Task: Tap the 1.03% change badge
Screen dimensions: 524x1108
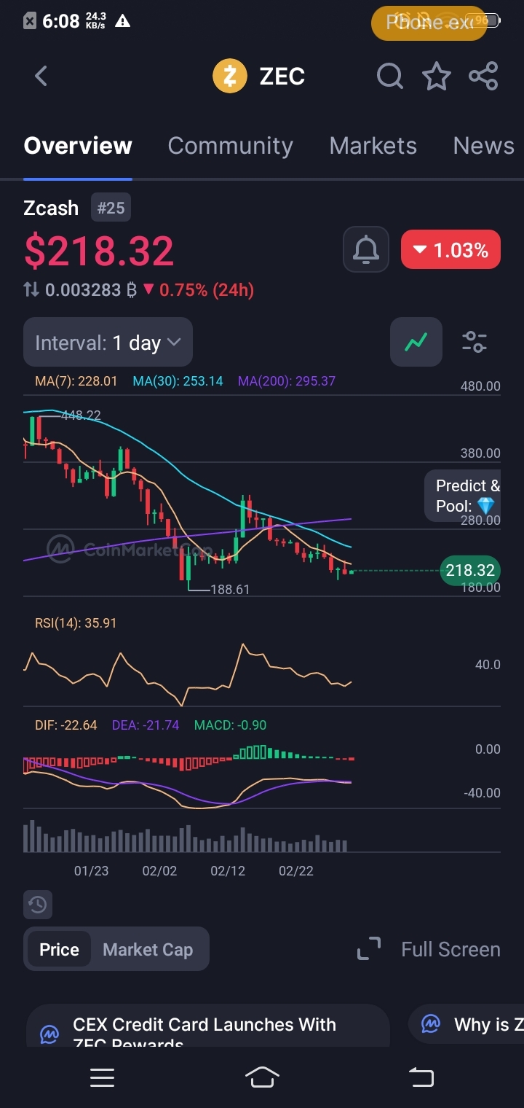Action: [450, 250]
